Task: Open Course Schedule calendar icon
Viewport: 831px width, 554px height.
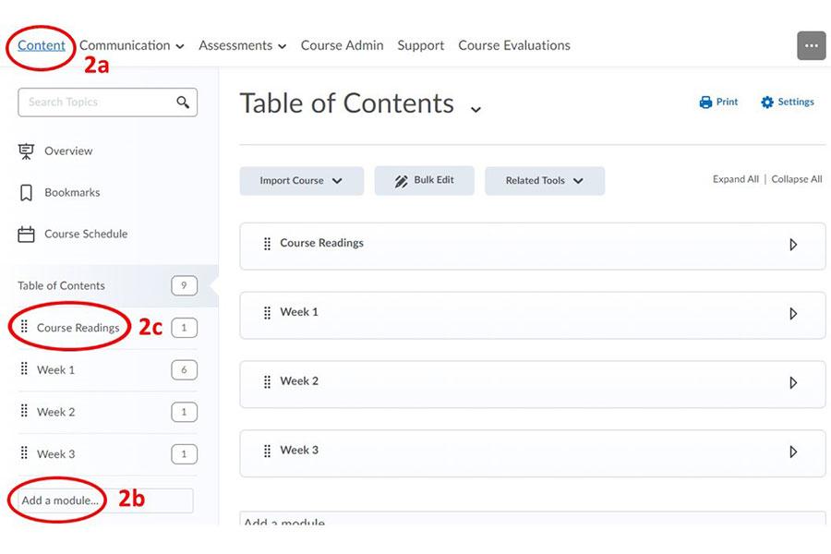Action: (x=27, y=235)
